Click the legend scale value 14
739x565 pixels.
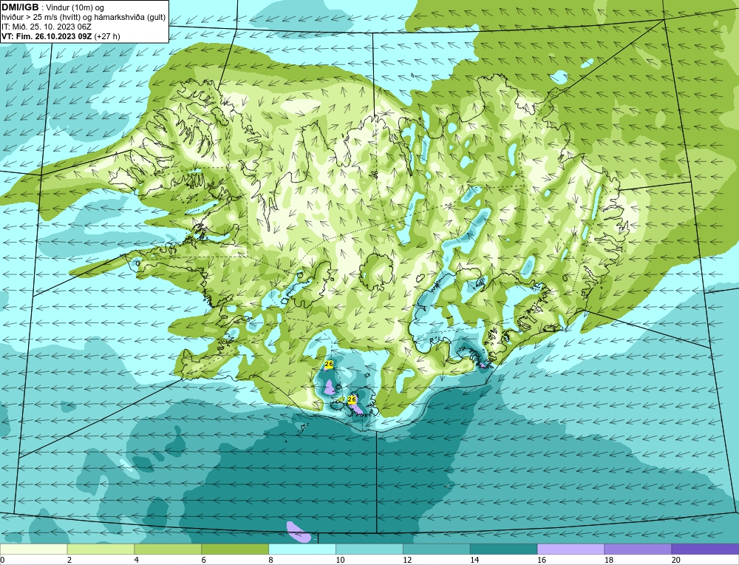(x=474, y=561)
